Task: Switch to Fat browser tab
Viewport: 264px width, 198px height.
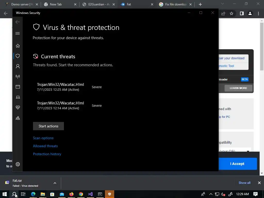Action: tap(137, 4)
